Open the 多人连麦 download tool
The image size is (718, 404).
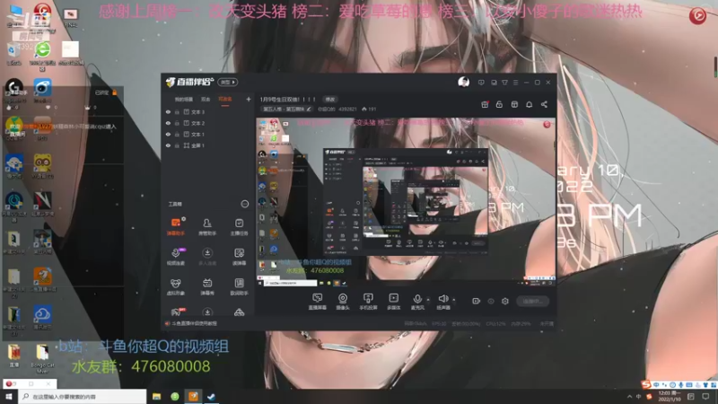tap(207, 257)
